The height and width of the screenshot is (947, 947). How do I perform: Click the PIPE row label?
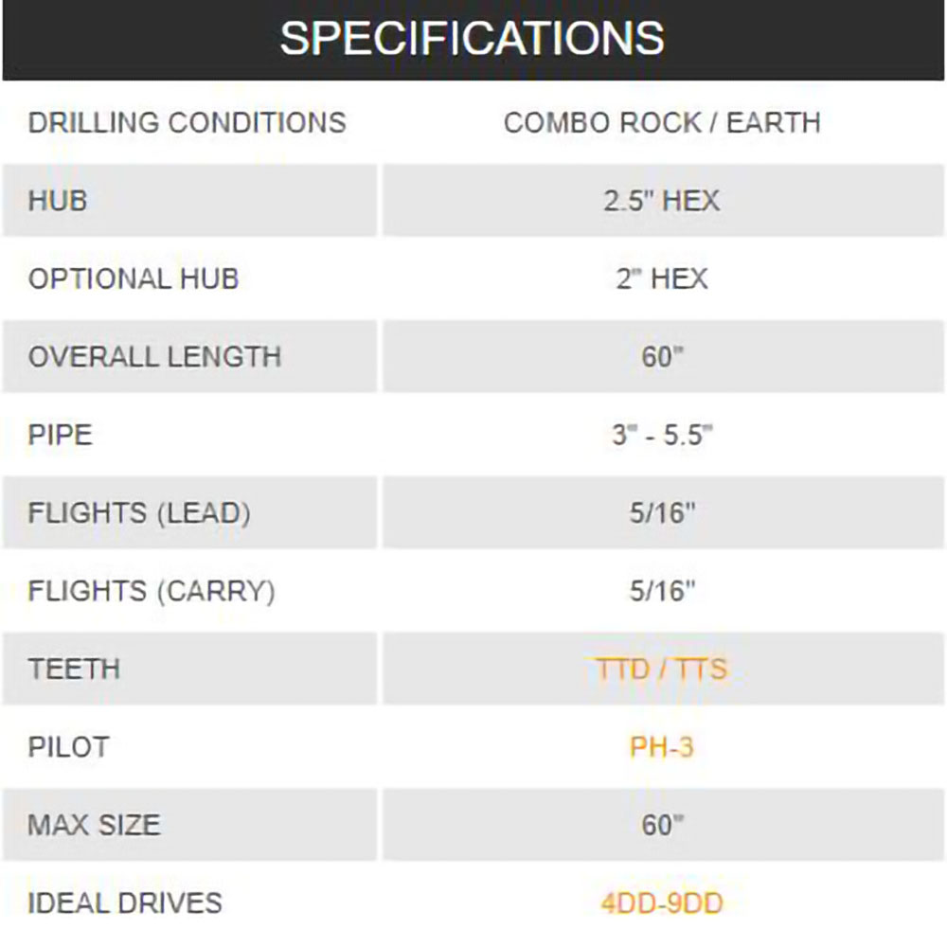[60, 435]
